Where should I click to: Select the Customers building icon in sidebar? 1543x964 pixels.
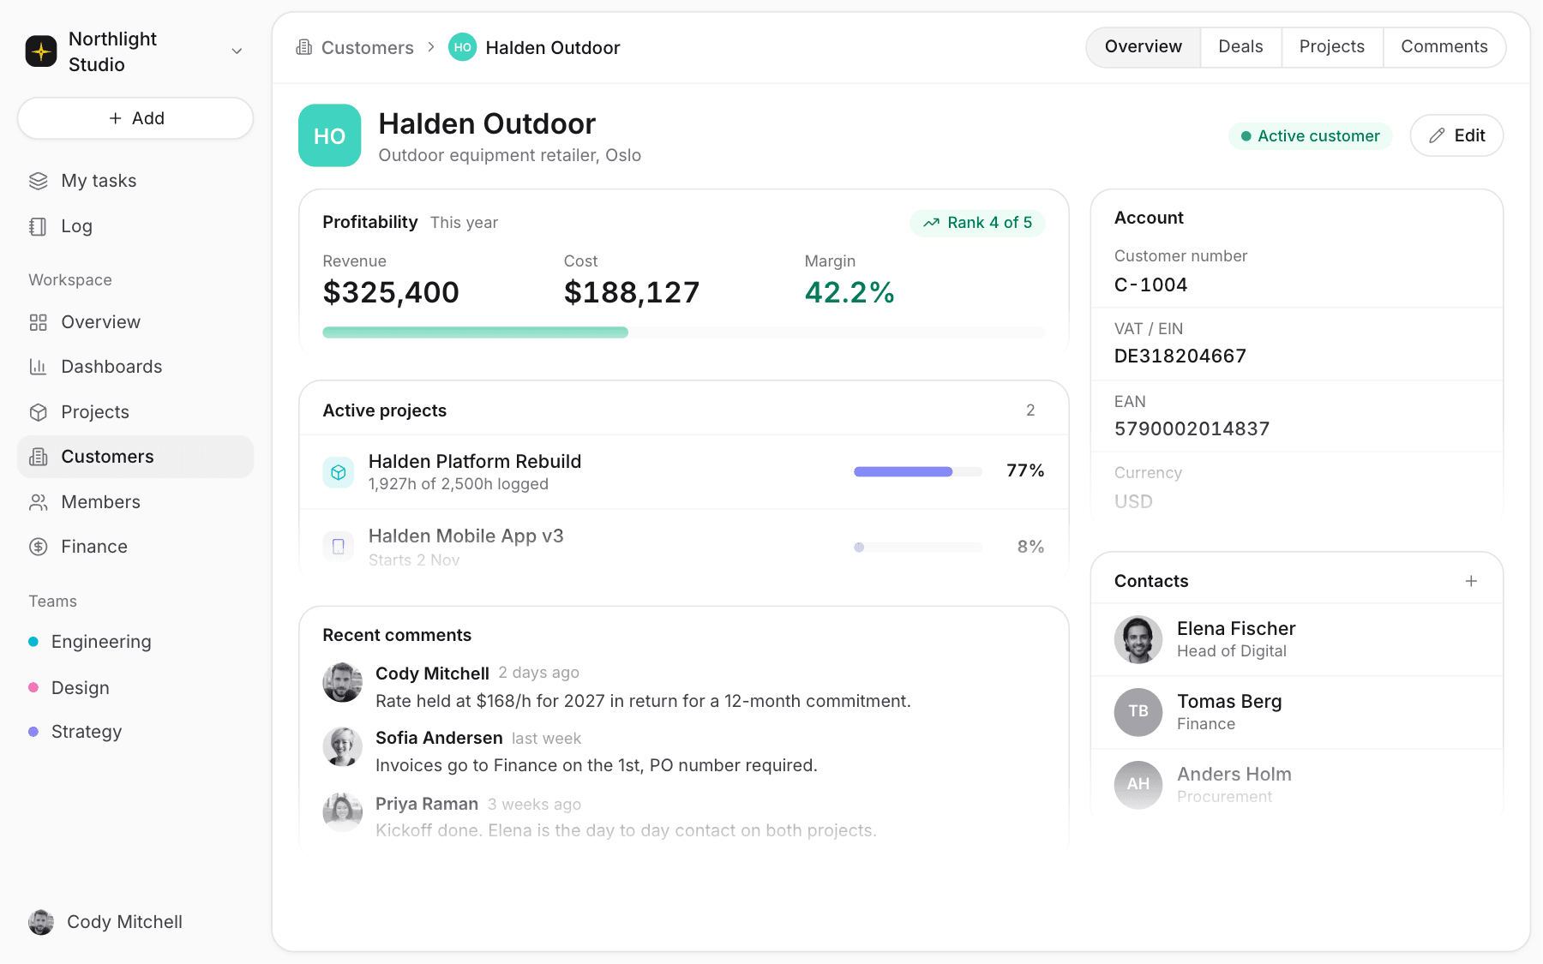39,457
